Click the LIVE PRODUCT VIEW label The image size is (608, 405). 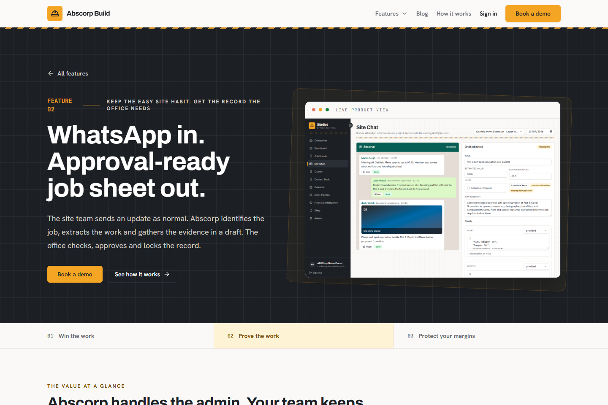coord(362,110)
